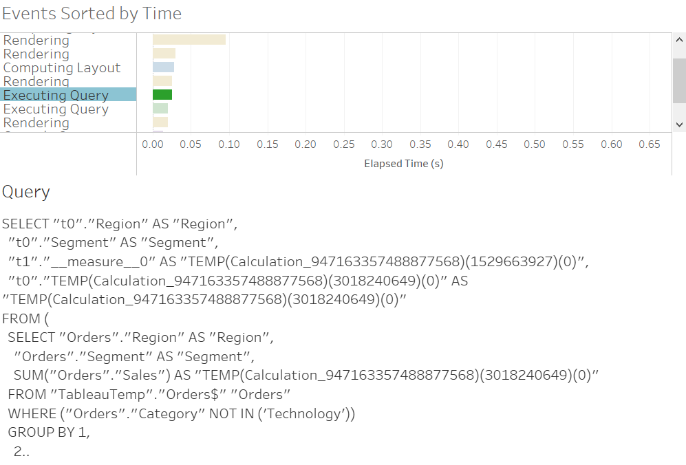The width and height of the screenshot is (686, 465).
Task: Click the scrollbar up arrow
Action: click(679, 39)
